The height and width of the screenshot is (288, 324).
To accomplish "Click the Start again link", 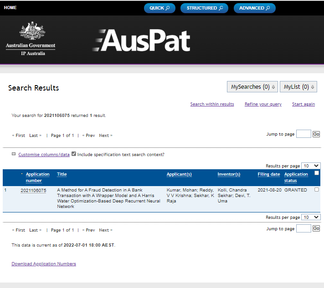I will coord(303,104).
